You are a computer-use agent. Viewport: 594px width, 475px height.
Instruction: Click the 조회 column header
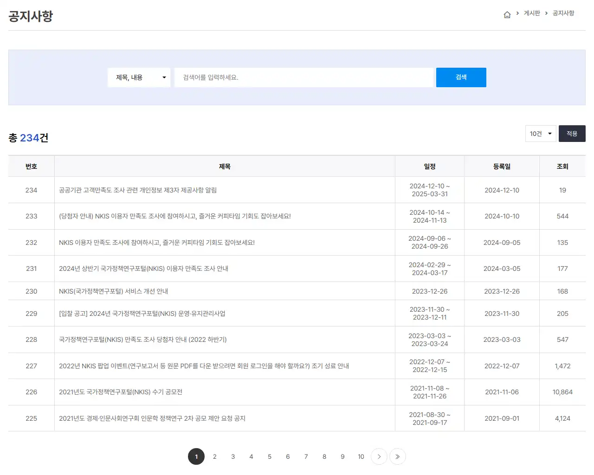(562, 166)
